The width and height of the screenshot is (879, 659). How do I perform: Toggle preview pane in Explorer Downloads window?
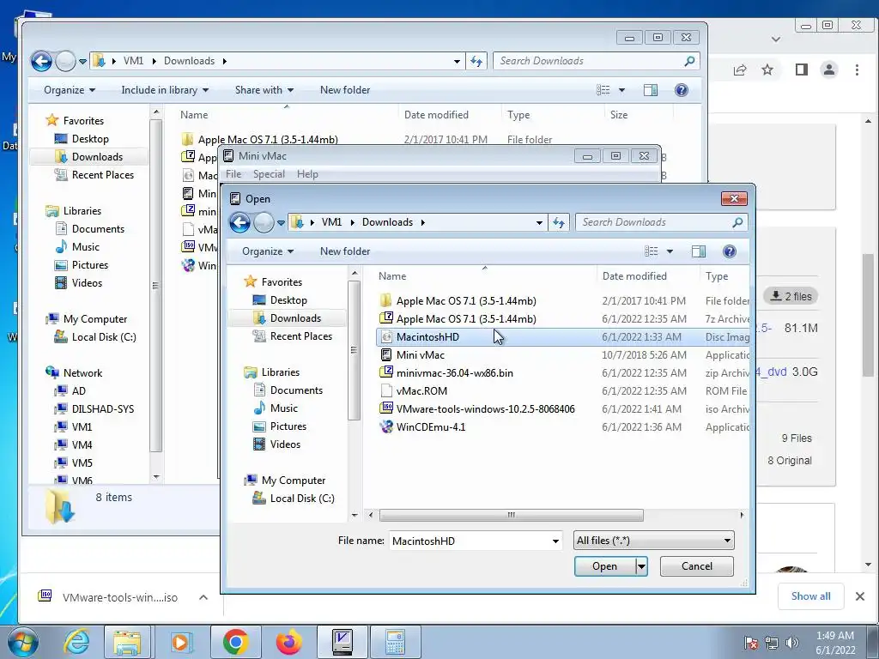coord(651,90)
